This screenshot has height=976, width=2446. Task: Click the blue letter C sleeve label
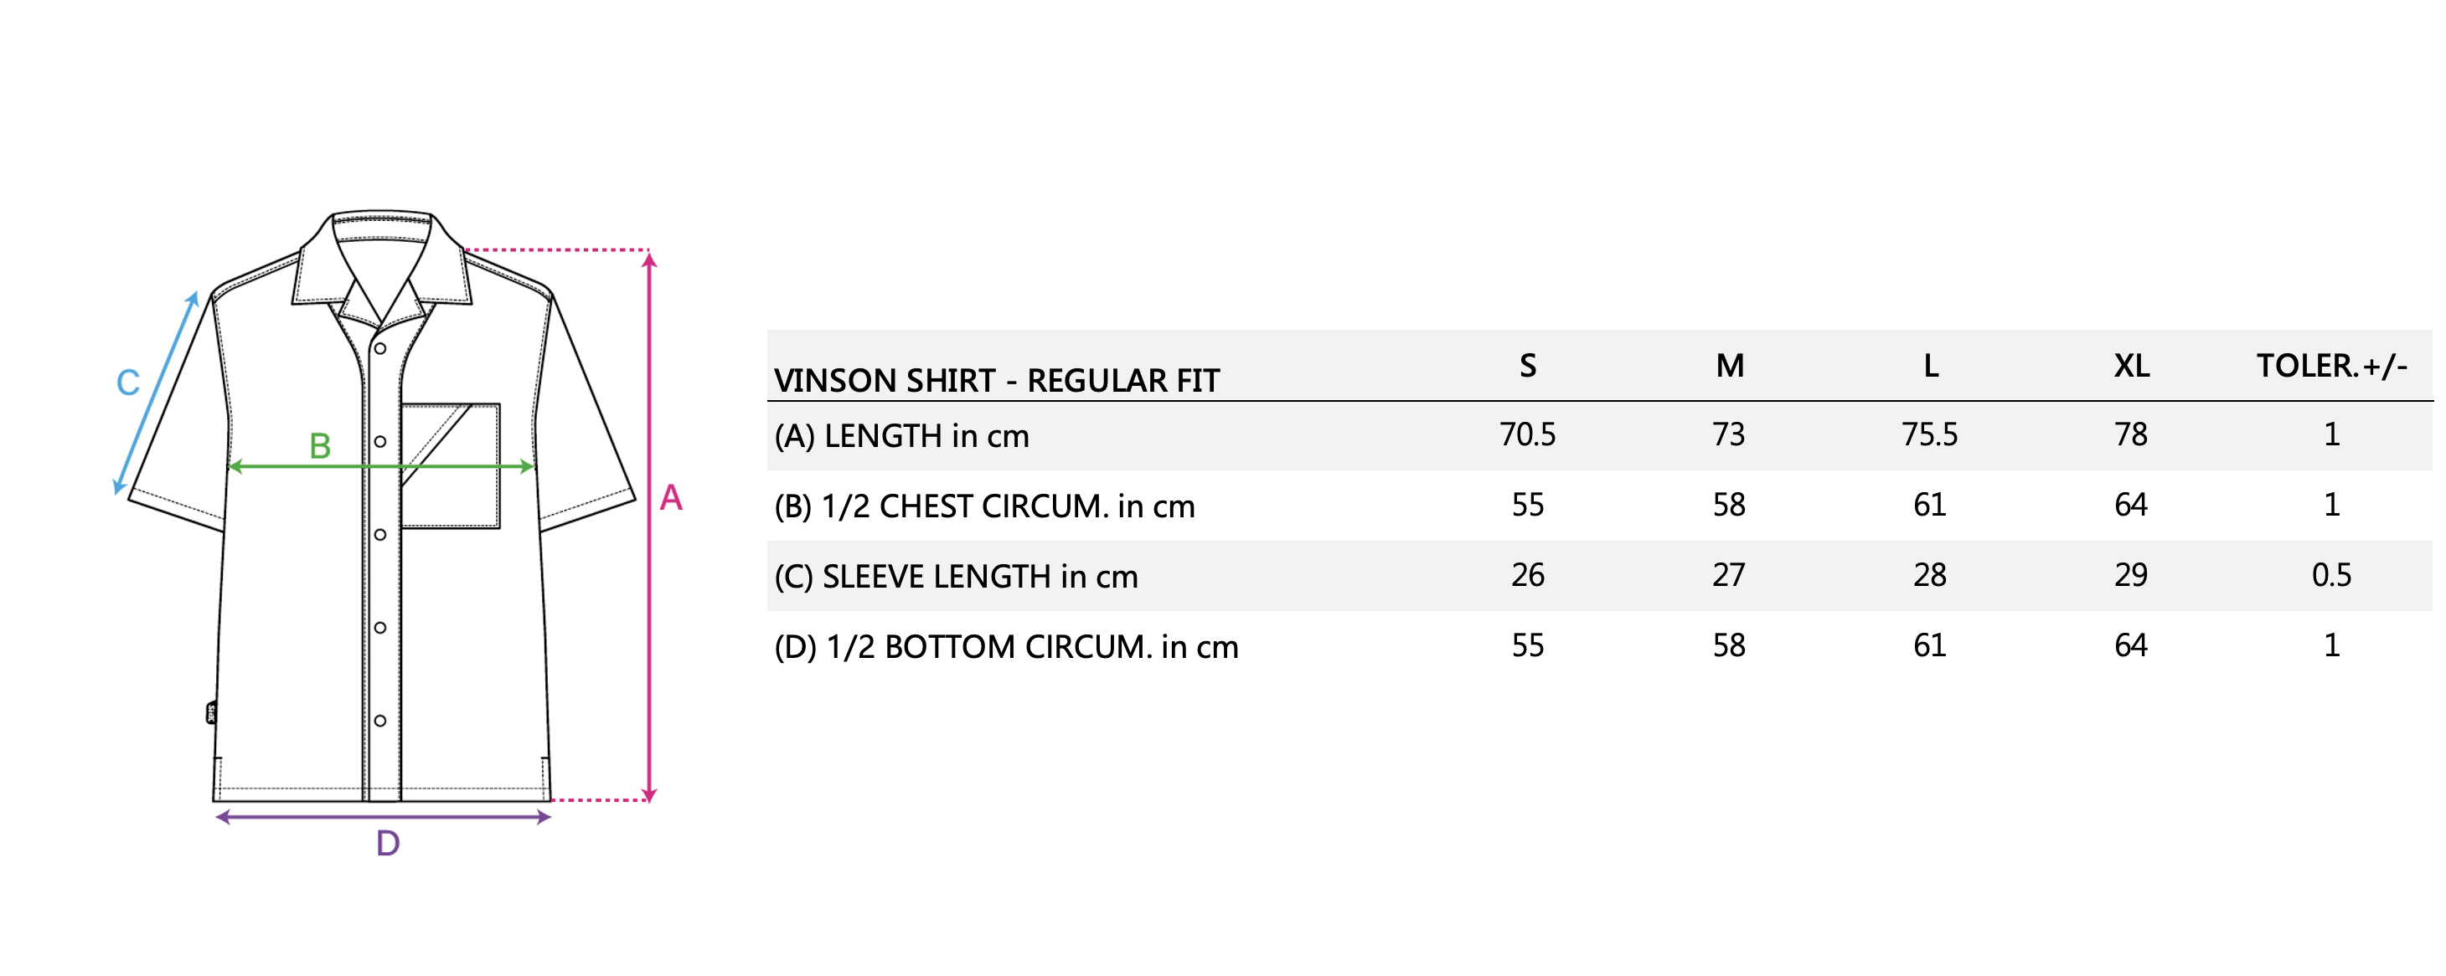tap(127, 383)
